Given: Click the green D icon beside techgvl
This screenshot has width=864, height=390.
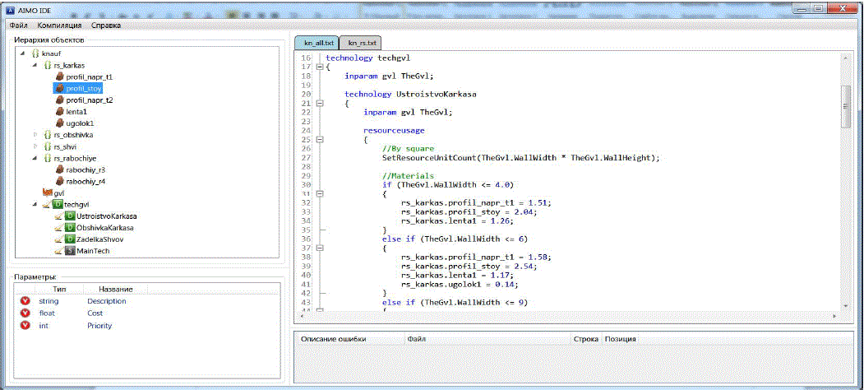Looking at the screenshot, I should (x=58, y=204).
